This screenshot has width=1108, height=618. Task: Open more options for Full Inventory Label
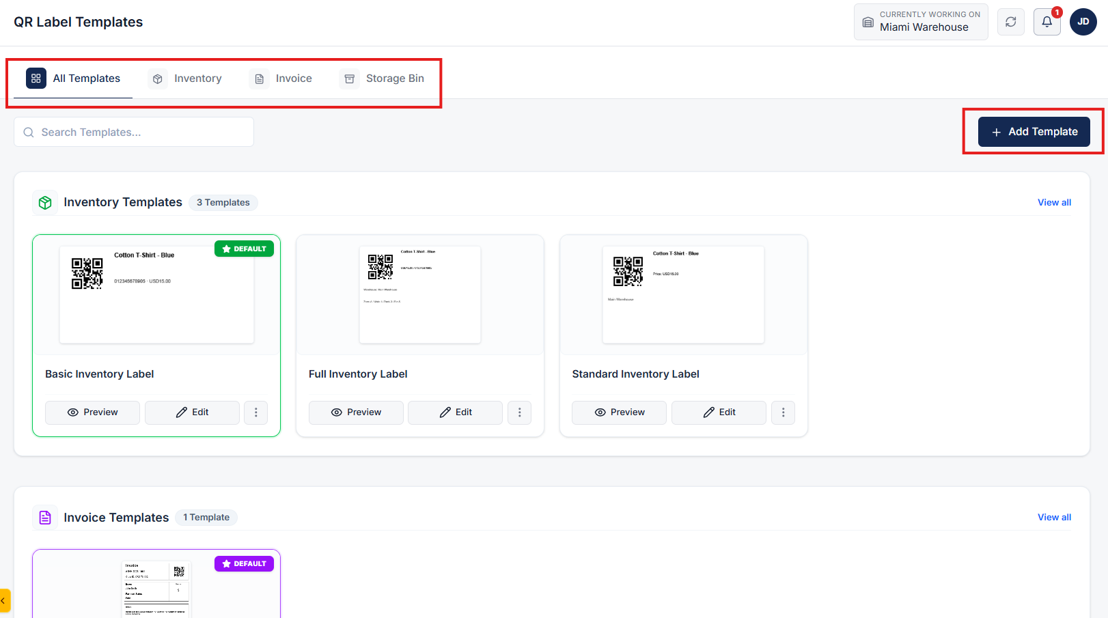point(520,412)
